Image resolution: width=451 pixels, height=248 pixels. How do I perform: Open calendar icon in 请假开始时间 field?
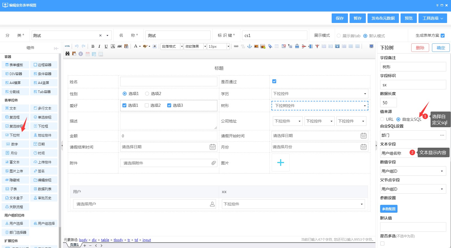[x=364, y=136]
